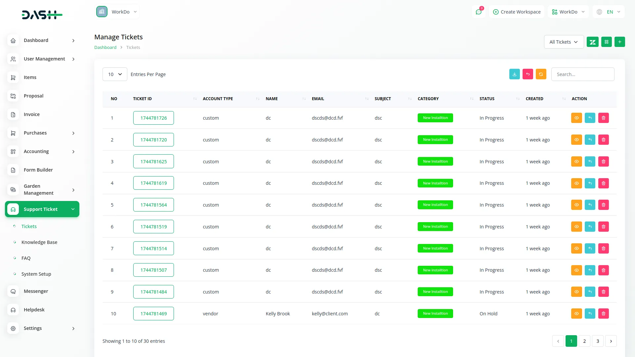Open Knowledge Base from the sidebar
Viewport: 635px width, 357px height.
click(x=39, y=242)
